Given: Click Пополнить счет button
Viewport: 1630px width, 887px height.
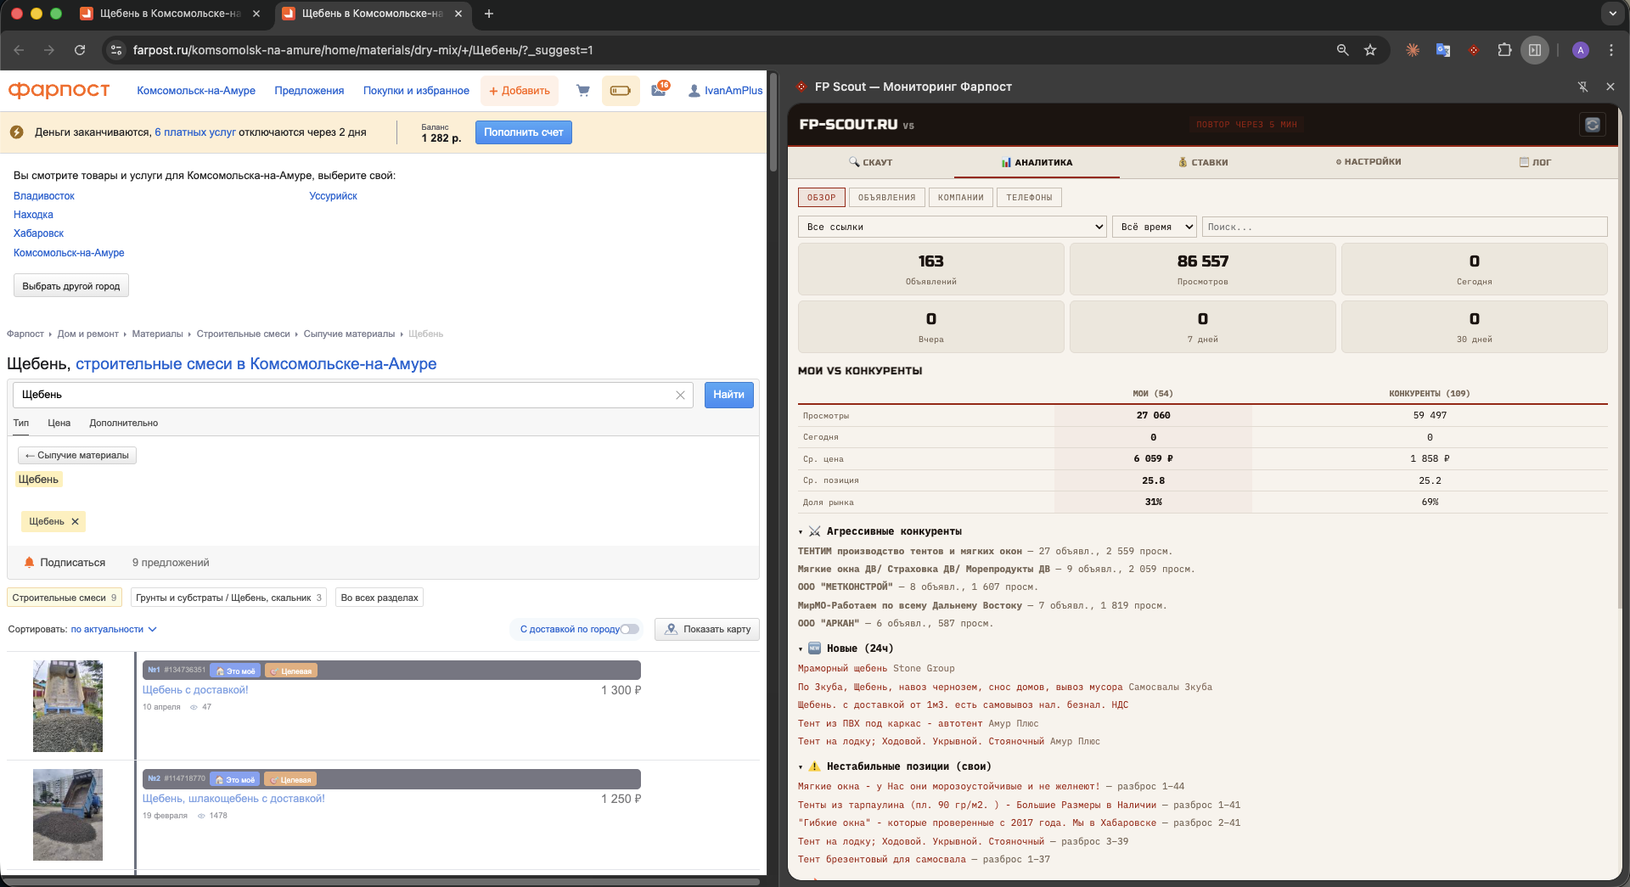Looking at the screenshot, I should point(524,132).
